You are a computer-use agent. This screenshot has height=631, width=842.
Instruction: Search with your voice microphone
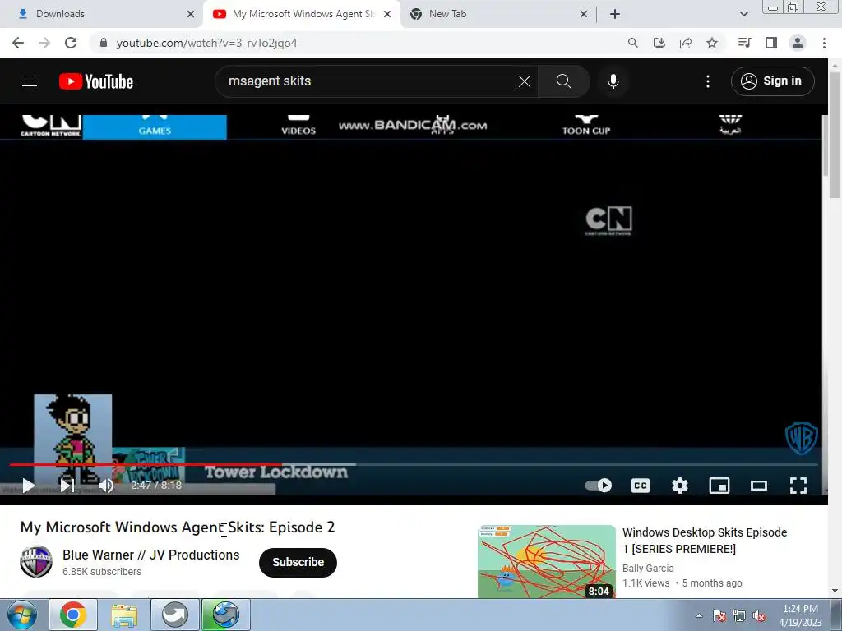pos(613,81)
